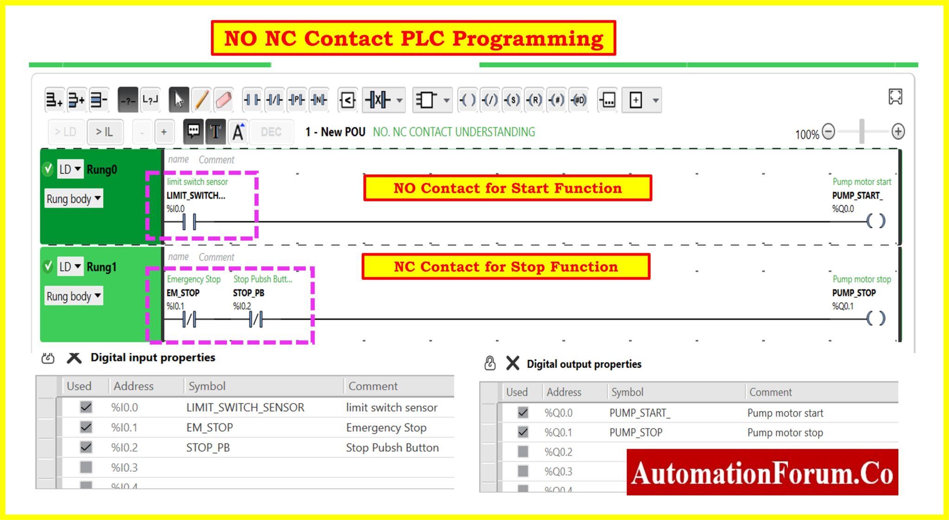Select the coil output tool
Viewport: 949px width, 520px height.
(468, 100)
